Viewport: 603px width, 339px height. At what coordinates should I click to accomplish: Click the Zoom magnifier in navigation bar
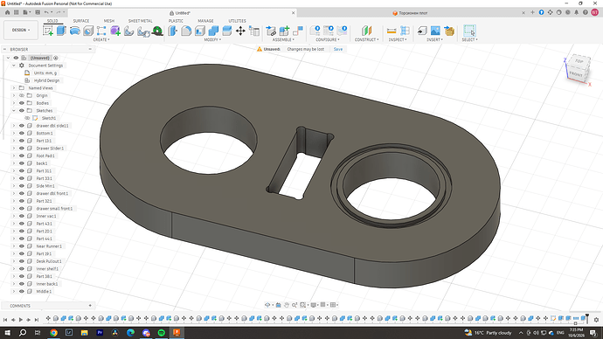pos(295,305)
